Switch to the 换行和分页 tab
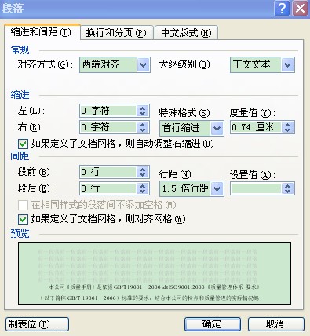Screen dimensions: 310x336 coord(116,33)
